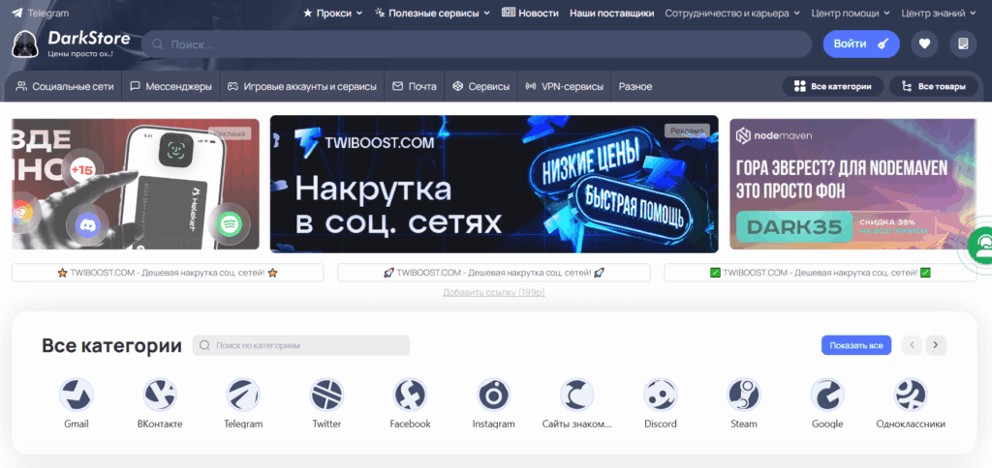The image size is (992, 468).
Task: Open the Центр помощи dropdown
Action: 851,13
